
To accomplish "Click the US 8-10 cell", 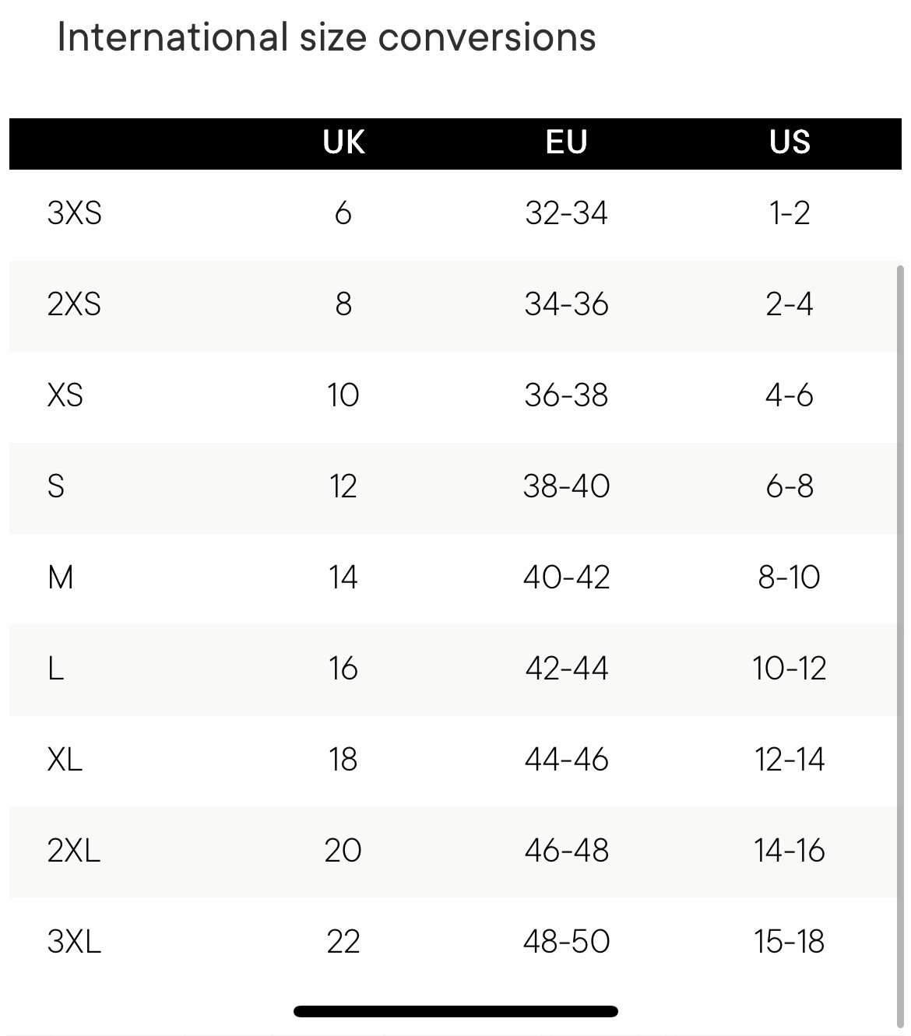I will pyautogui.click(x=790, y=577).
